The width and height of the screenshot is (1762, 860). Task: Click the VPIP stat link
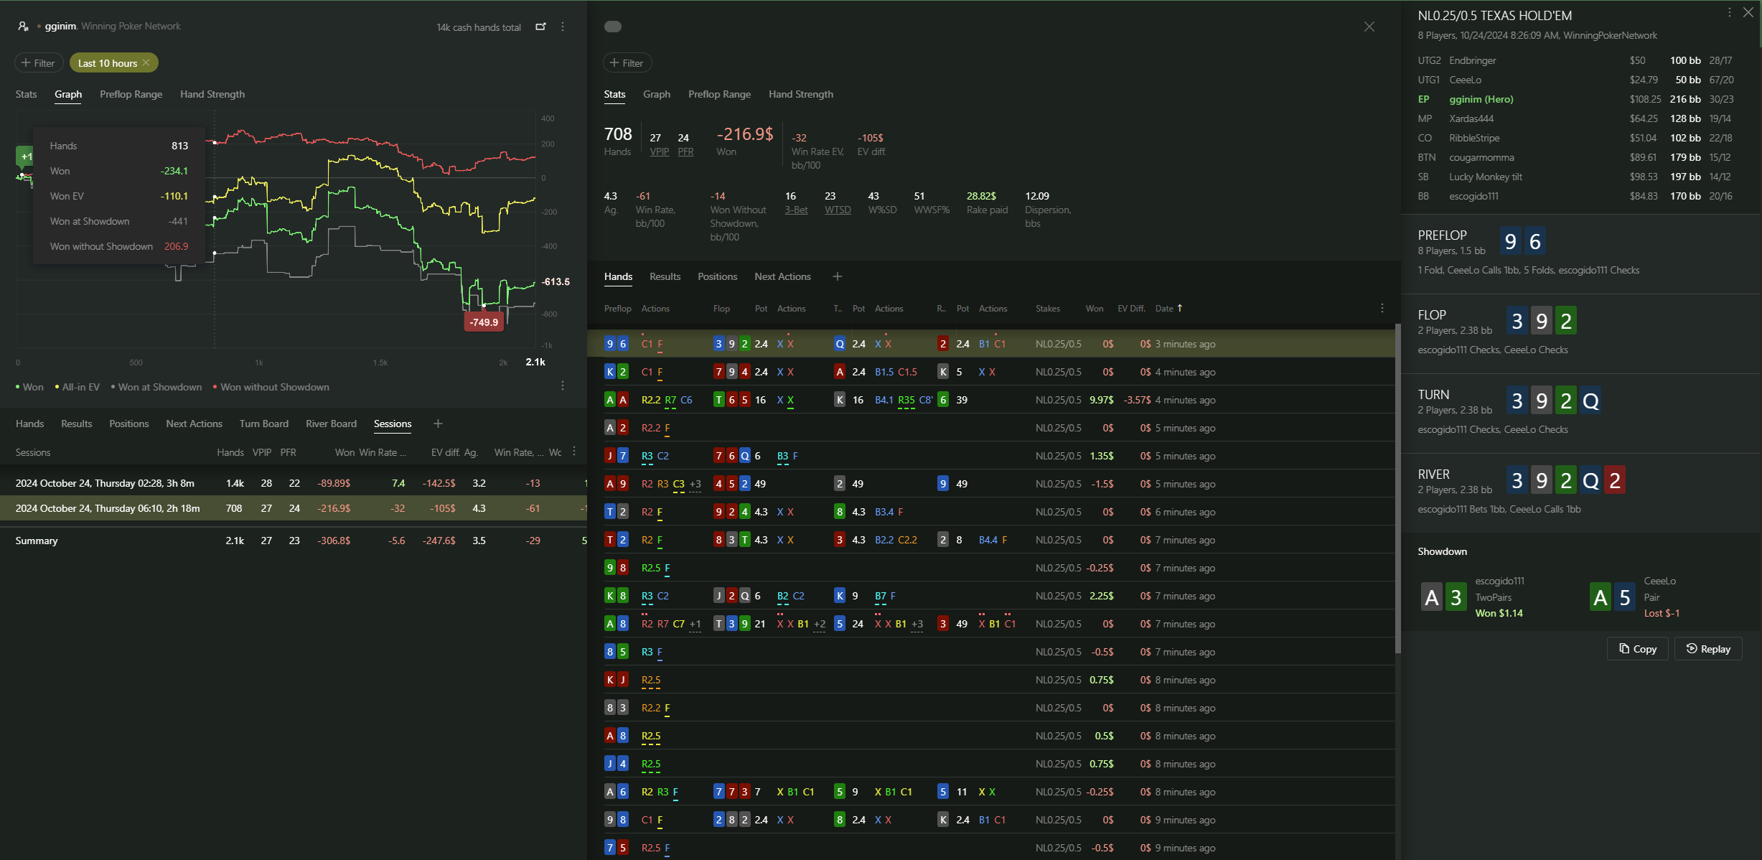pyautogui.click(x=660, y=151)
